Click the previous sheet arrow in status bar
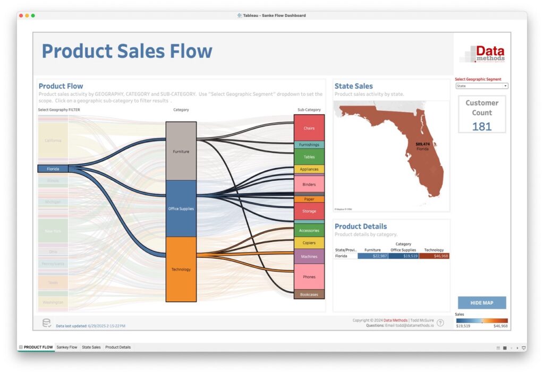Image resolution: width=544 pixels, height=374 pixels. coord(511,347)
